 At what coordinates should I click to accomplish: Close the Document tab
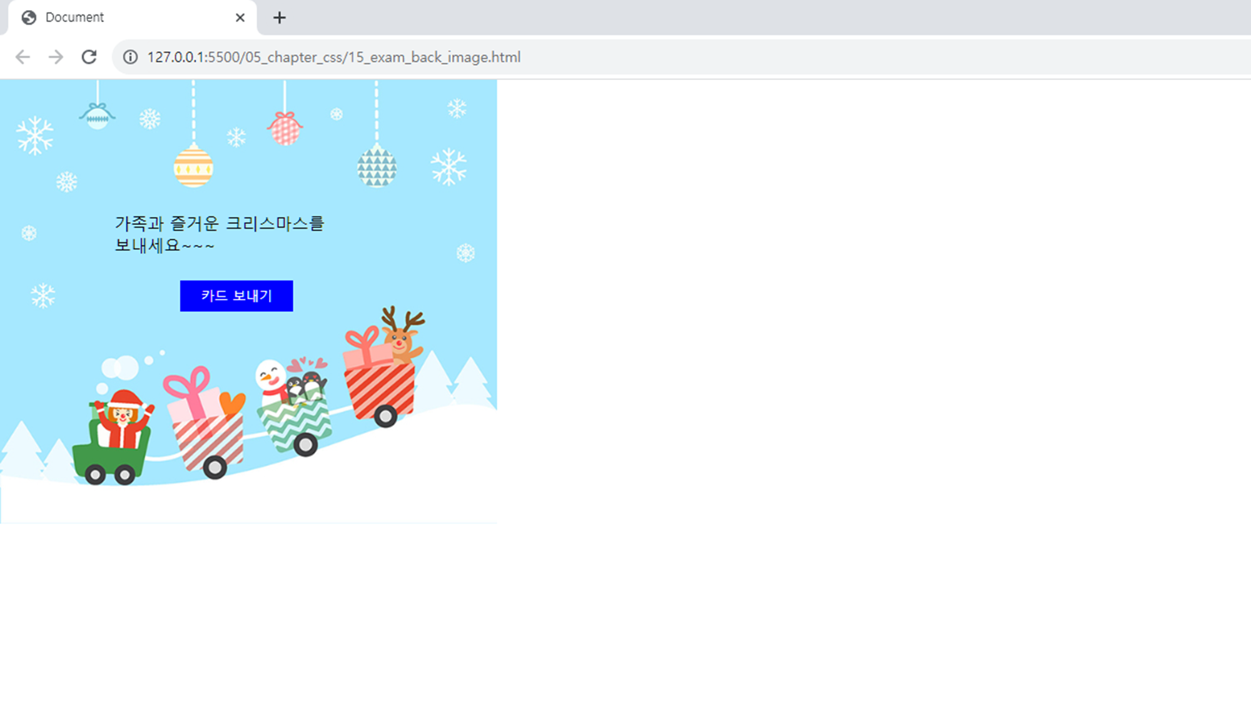(240, 18)
